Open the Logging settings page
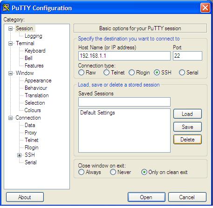This screenshot has width=213, height=208. tap(34, 36)
